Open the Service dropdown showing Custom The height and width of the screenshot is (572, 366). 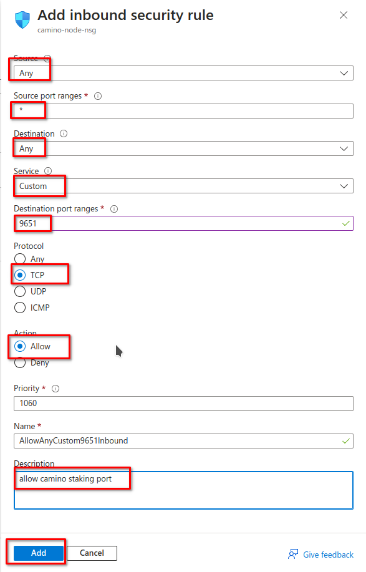tap(183, 186)
